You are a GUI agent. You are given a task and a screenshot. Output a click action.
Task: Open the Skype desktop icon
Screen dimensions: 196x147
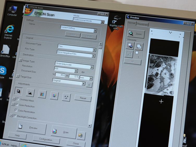[x=3, y=72]
